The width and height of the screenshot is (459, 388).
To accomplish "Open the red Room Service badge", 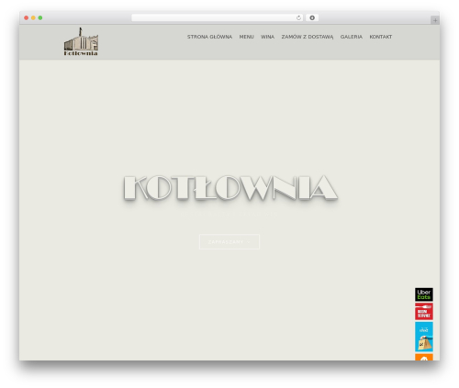I will (x=424, y=312).
